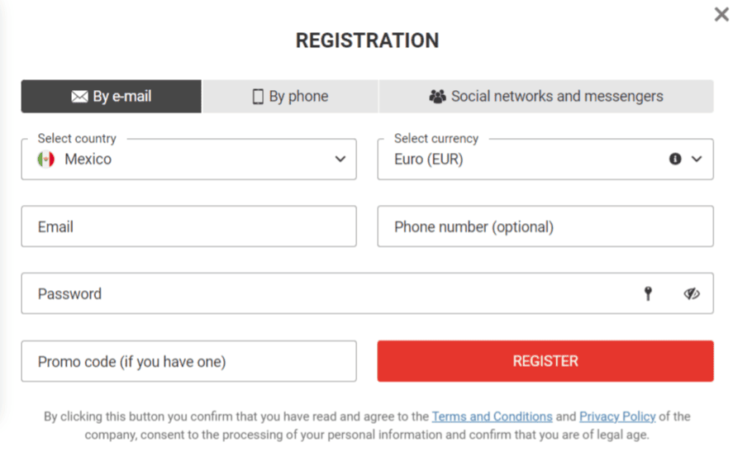Switch to the By phone tab
The image size is (733, 476).
coord(290,97)
